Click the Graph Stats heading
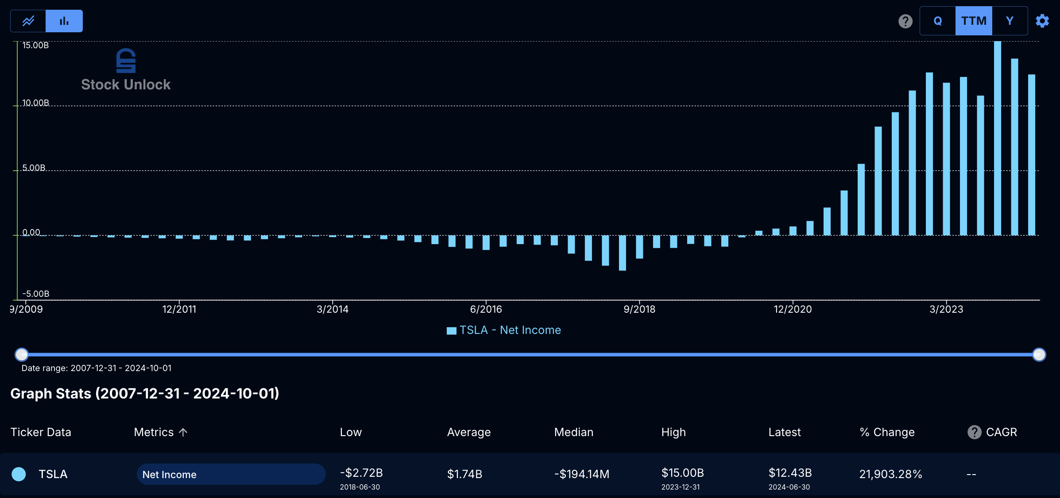The width and height of the screenshot is (1060, 498). 145,393
